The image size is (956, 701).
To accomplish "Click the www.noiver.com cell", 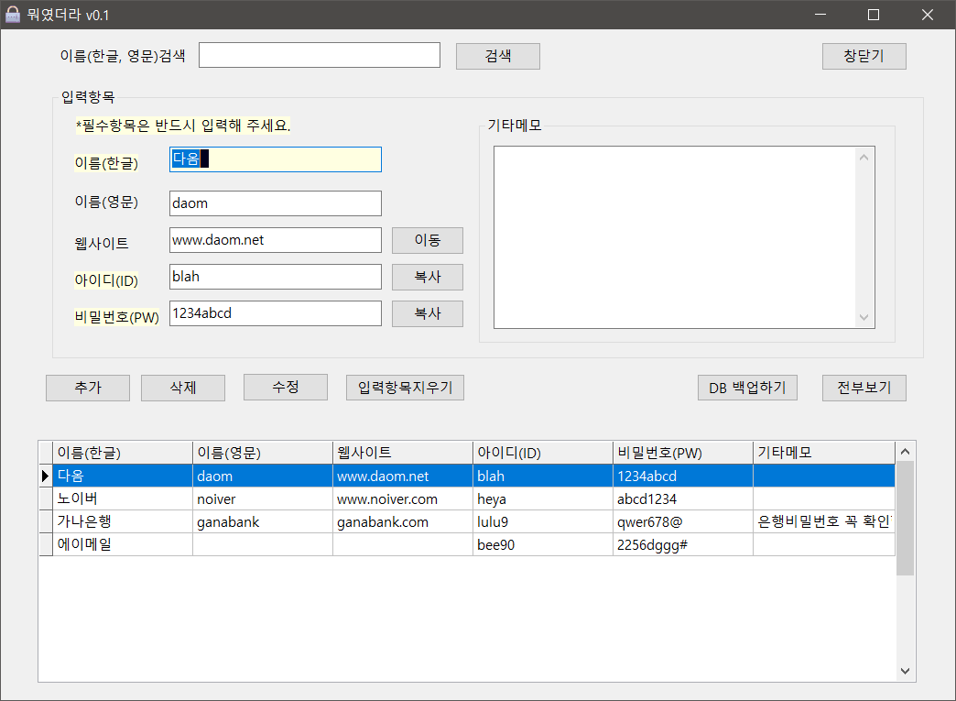I will pyautogui.click(x=403, y=499).
